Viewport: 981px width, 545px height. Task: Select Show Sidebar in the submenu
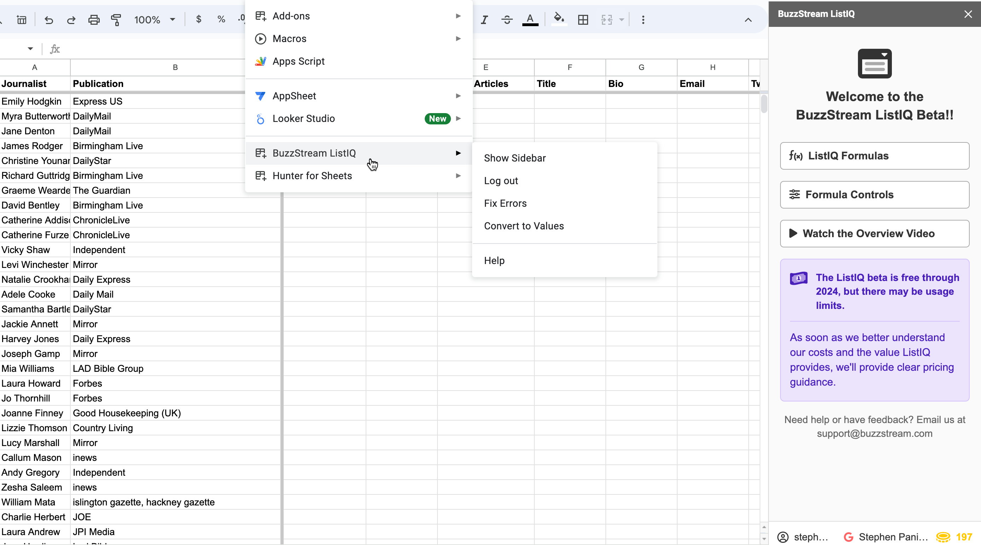click(515, 158)
